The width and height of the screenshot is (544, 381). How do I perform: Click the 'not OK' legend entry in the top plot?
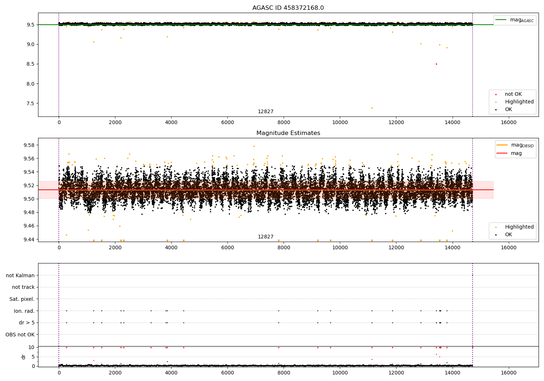(513, 94)
